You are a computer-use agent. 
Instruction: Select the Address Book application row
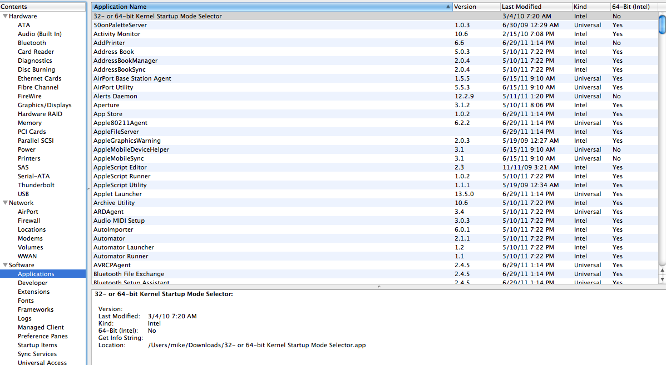(x=374, y=52)
